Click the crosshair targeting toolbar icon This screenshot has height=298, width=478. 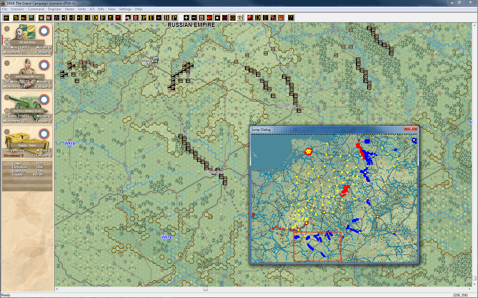tap(6, 18)
